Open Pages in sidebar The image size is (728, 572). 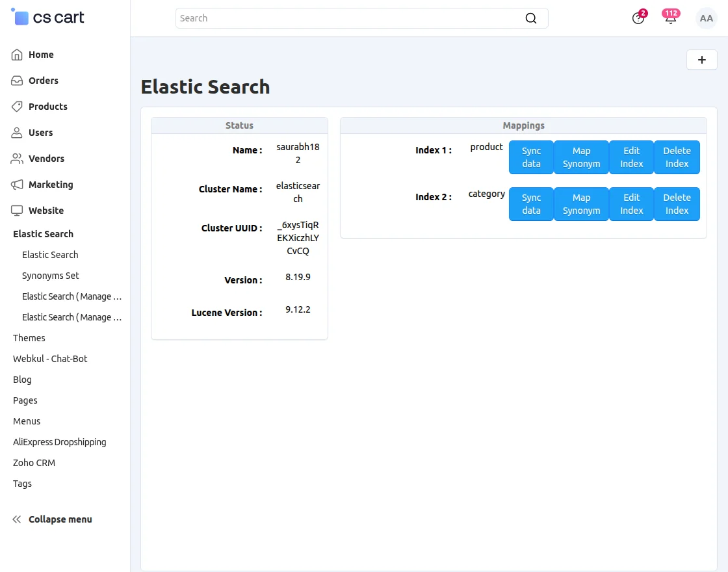pos(25,400)
